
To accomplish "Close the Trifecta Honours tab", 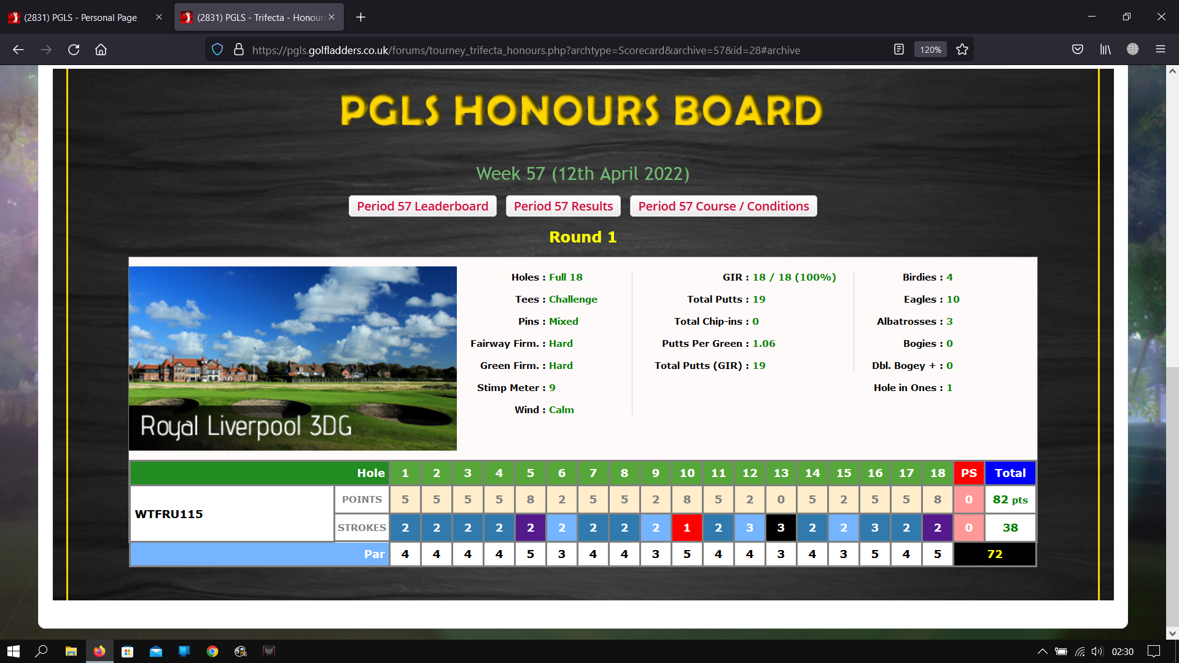I will pos(332,17).
